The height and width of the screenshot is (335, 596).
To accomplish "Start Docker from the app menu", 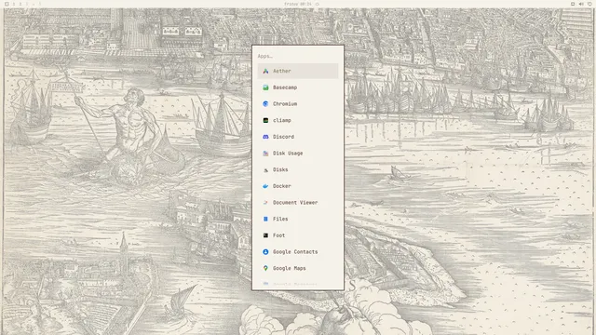I will [x=298, y=186].
